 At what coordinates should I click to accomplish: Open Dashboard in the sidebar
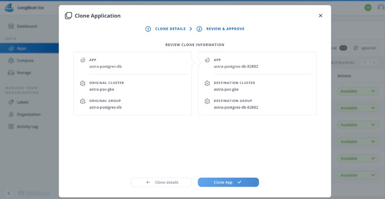tap(26, 26)
